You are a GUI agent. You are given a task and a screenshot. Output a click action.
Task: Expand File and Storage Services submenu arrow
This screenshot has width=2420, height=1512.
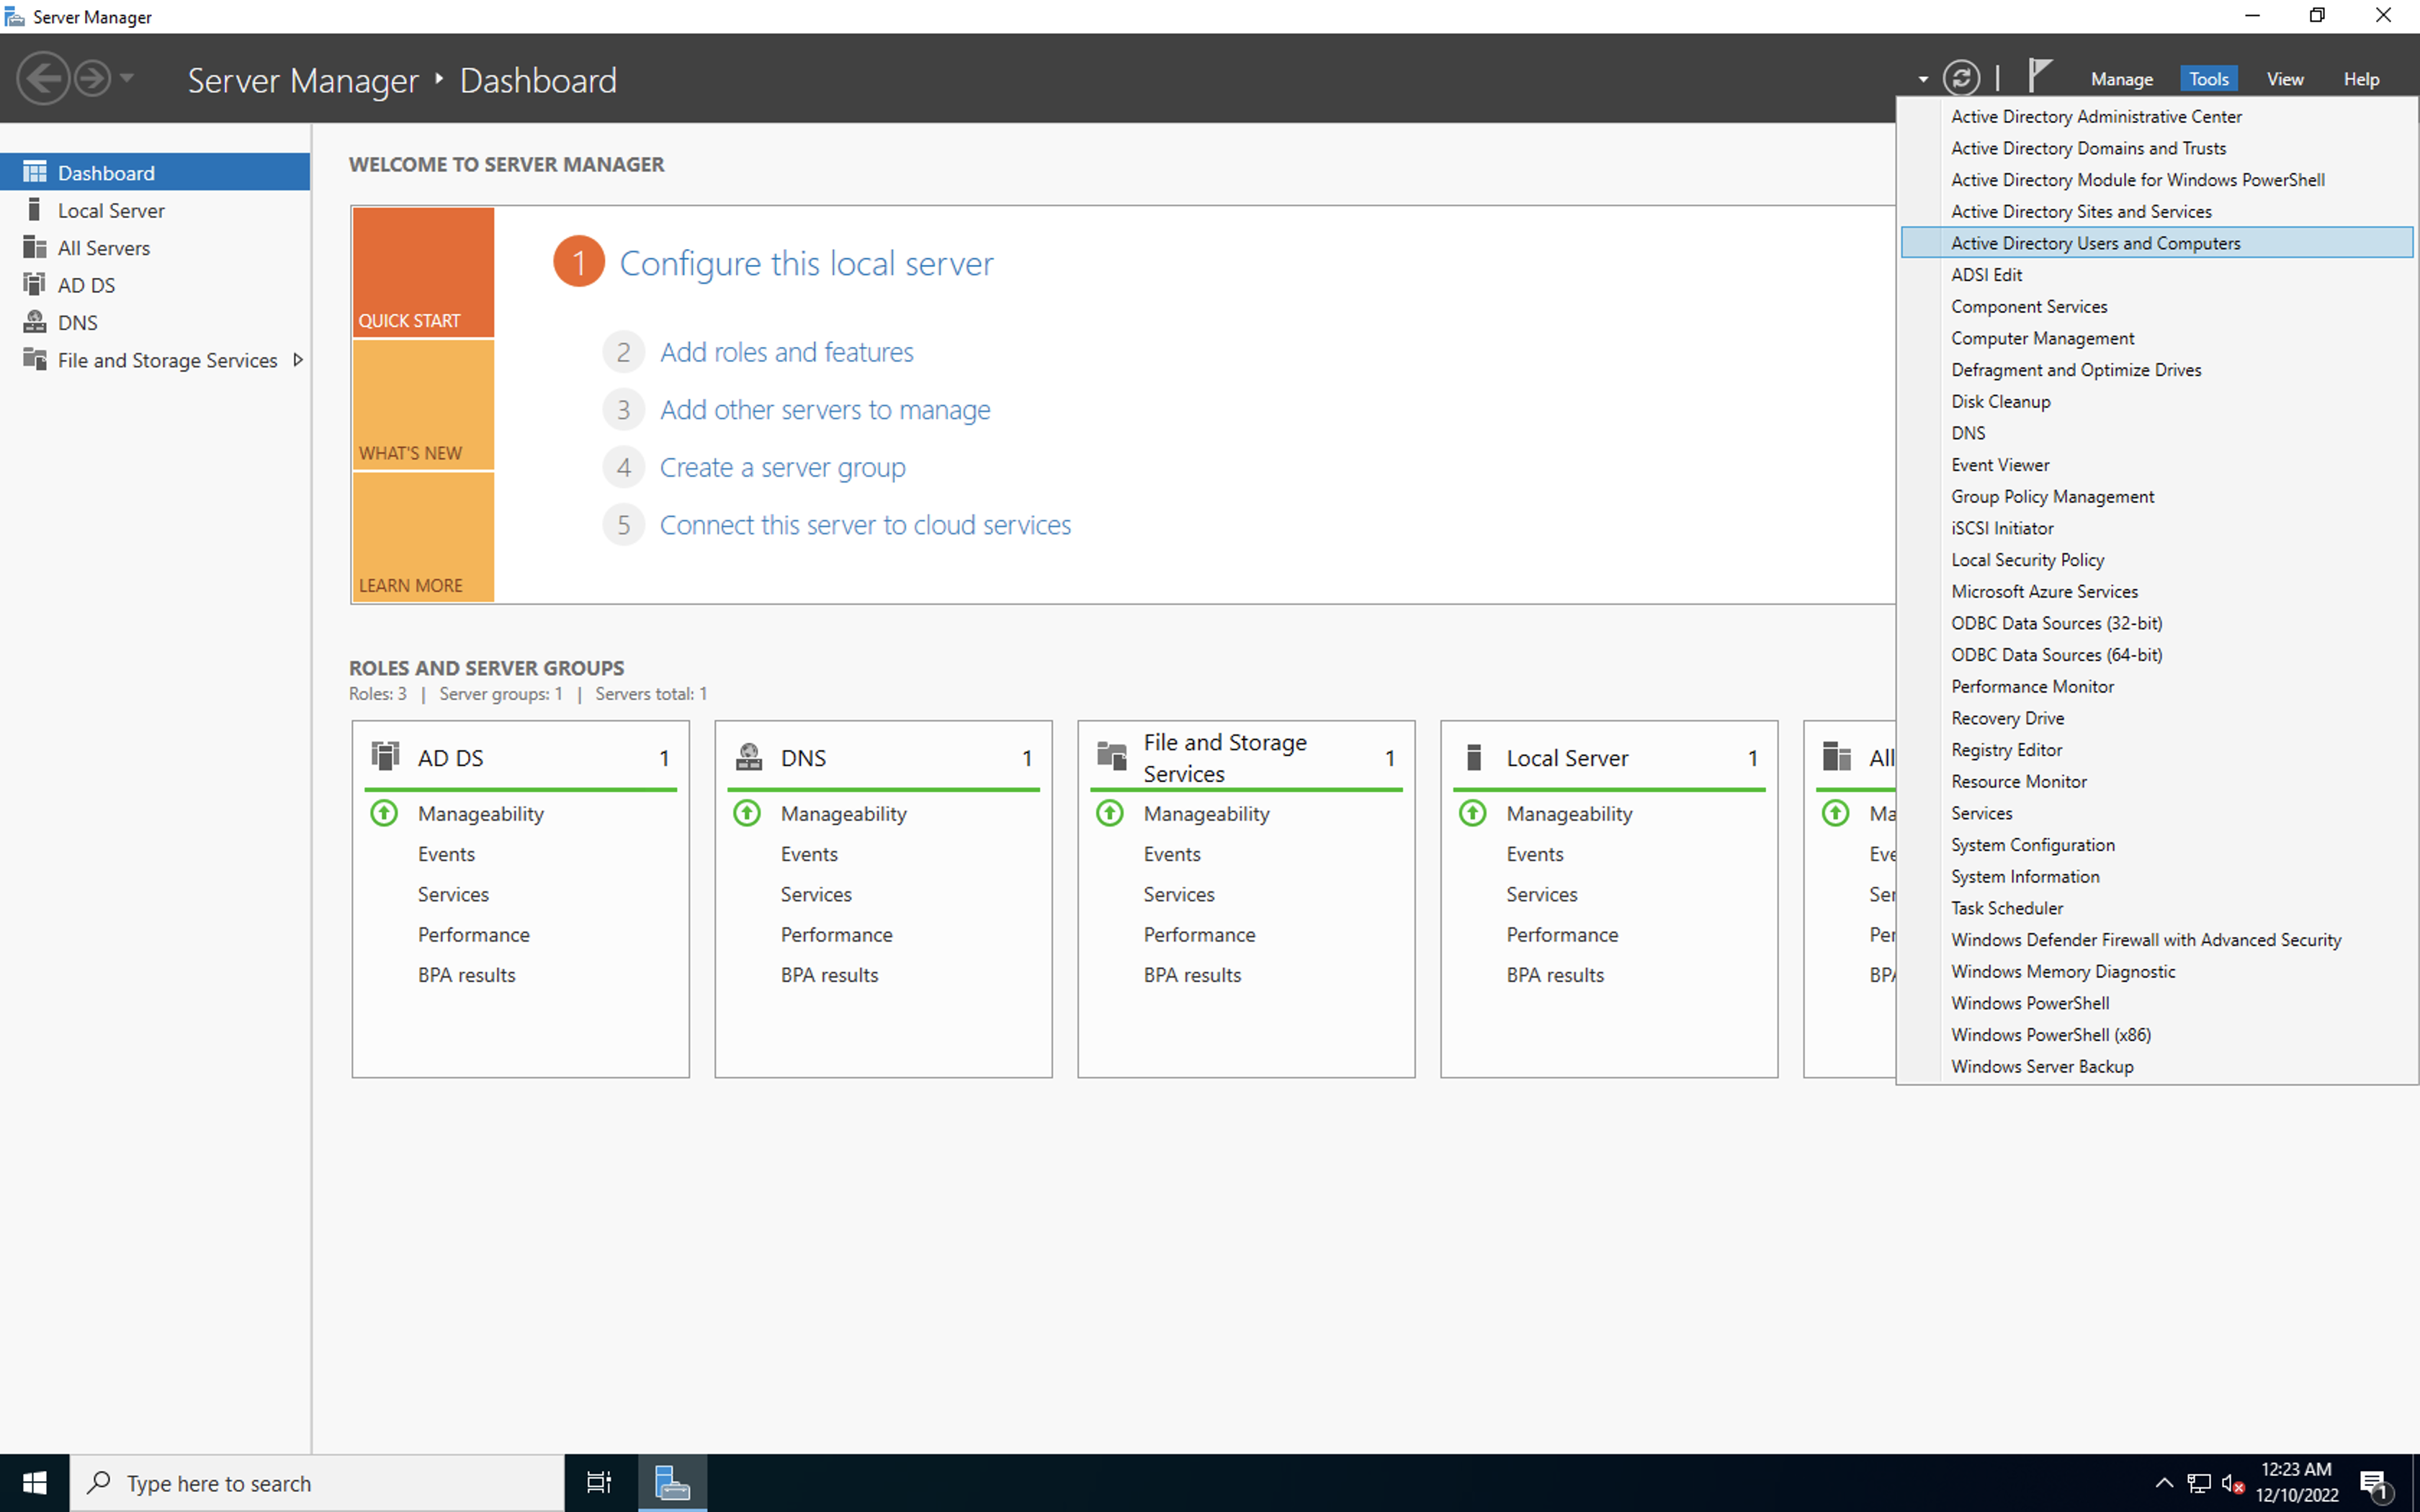tap(297, 359)
